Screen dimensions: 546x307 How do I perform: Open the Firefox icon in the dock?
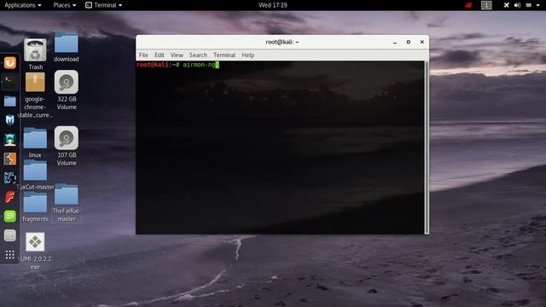pyautogui.click(x=9, y=63)
